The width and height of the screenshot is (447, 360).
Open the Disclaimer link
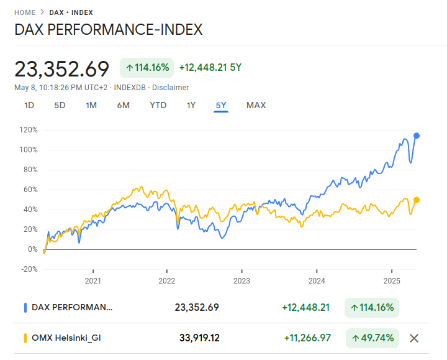[x=171, y=88]
